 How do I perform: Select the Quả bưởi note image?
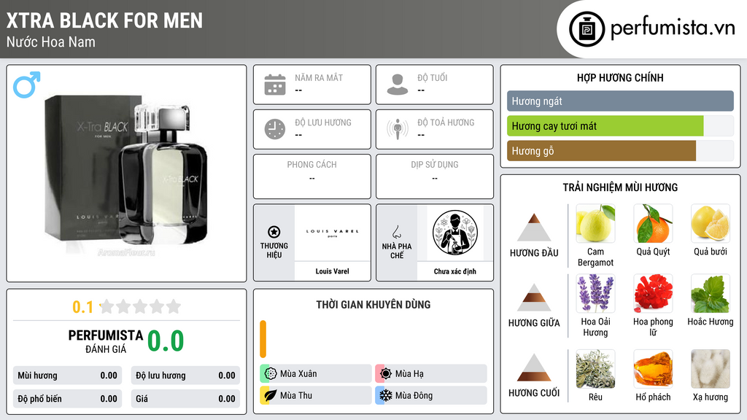[711, 224]
